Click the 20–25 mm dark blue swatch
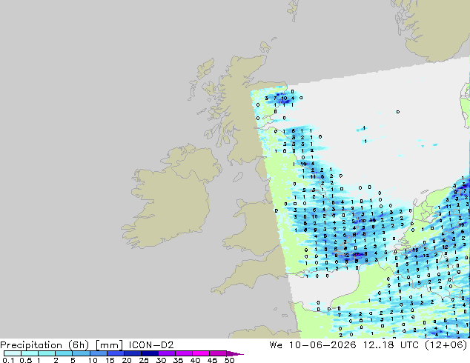 click(x=133, y=353)
